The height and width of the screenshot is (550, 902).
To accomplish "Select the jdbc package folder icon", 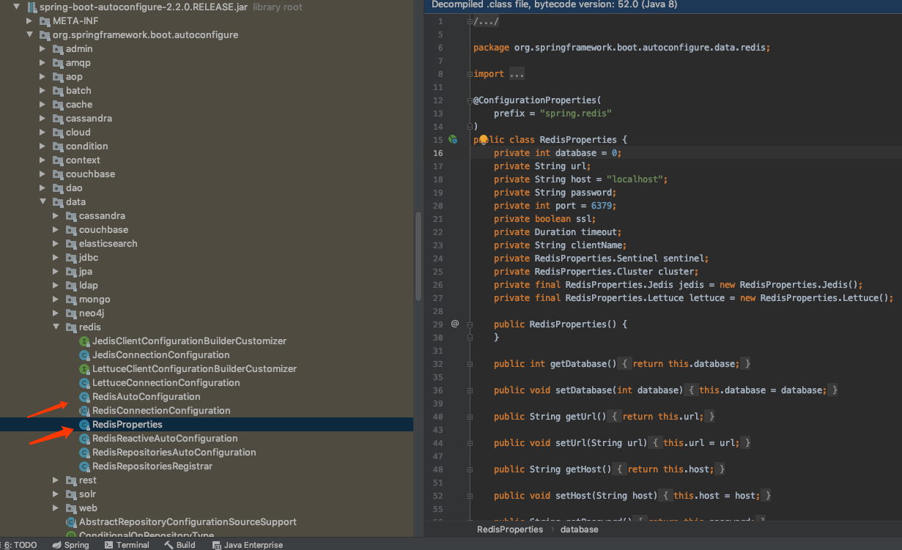I will [x=71, y=257].
